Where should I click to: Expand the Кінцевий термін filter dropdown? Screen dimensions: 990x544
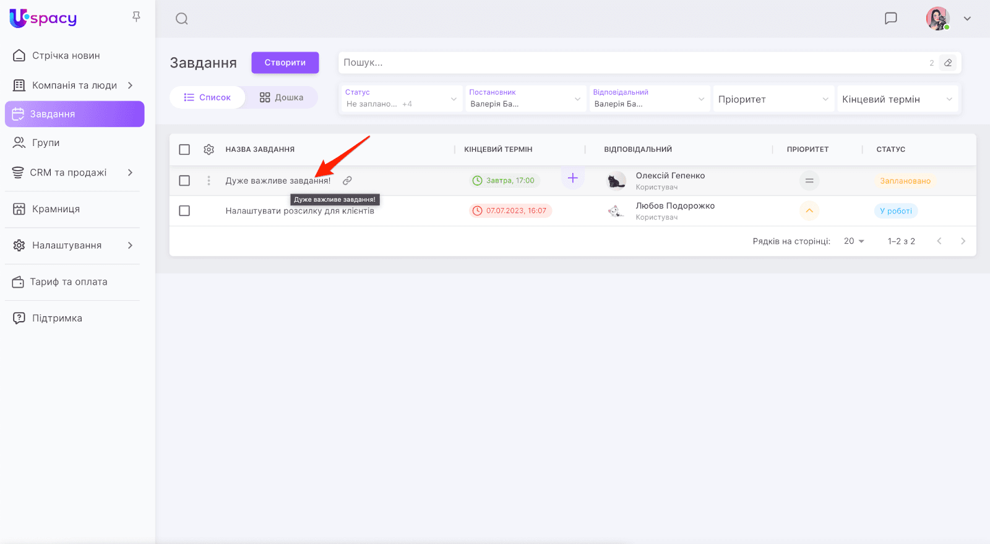897,99
